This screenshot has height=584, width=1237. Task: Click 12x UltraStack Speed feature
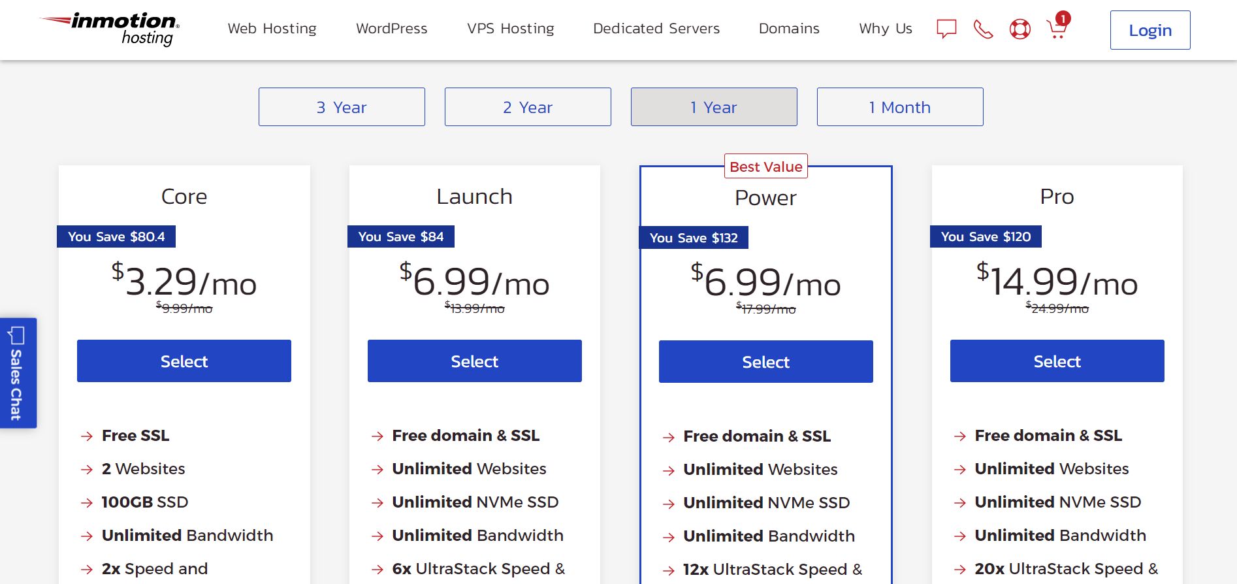coord(773,570)
